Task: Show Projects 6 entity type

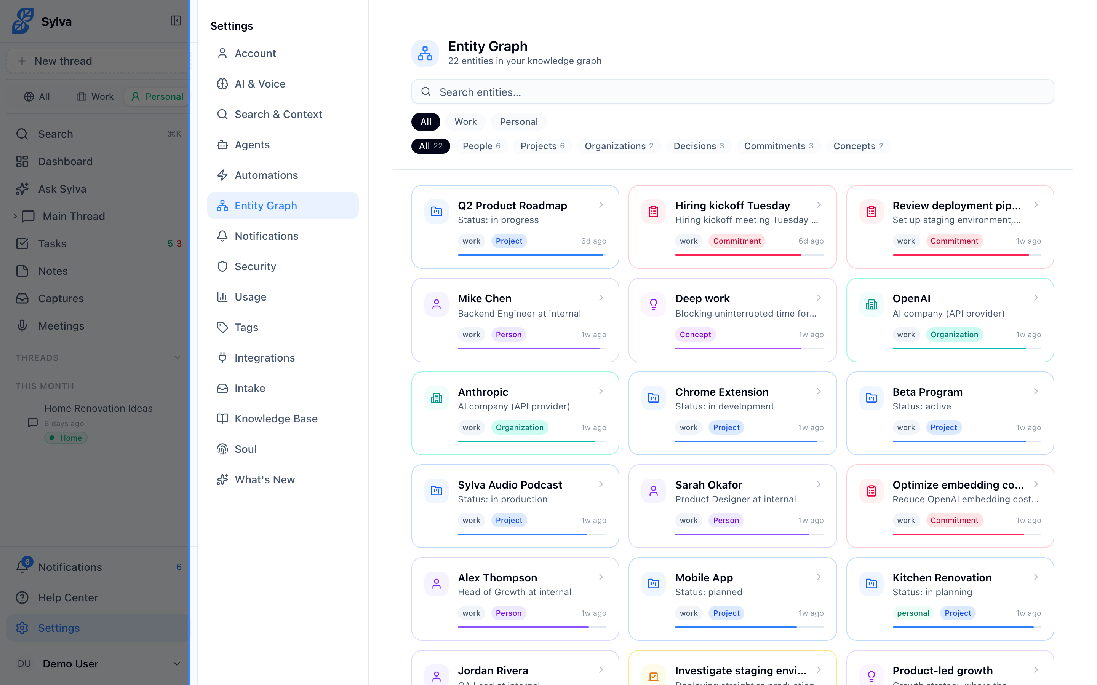Action: pos(542,146)
